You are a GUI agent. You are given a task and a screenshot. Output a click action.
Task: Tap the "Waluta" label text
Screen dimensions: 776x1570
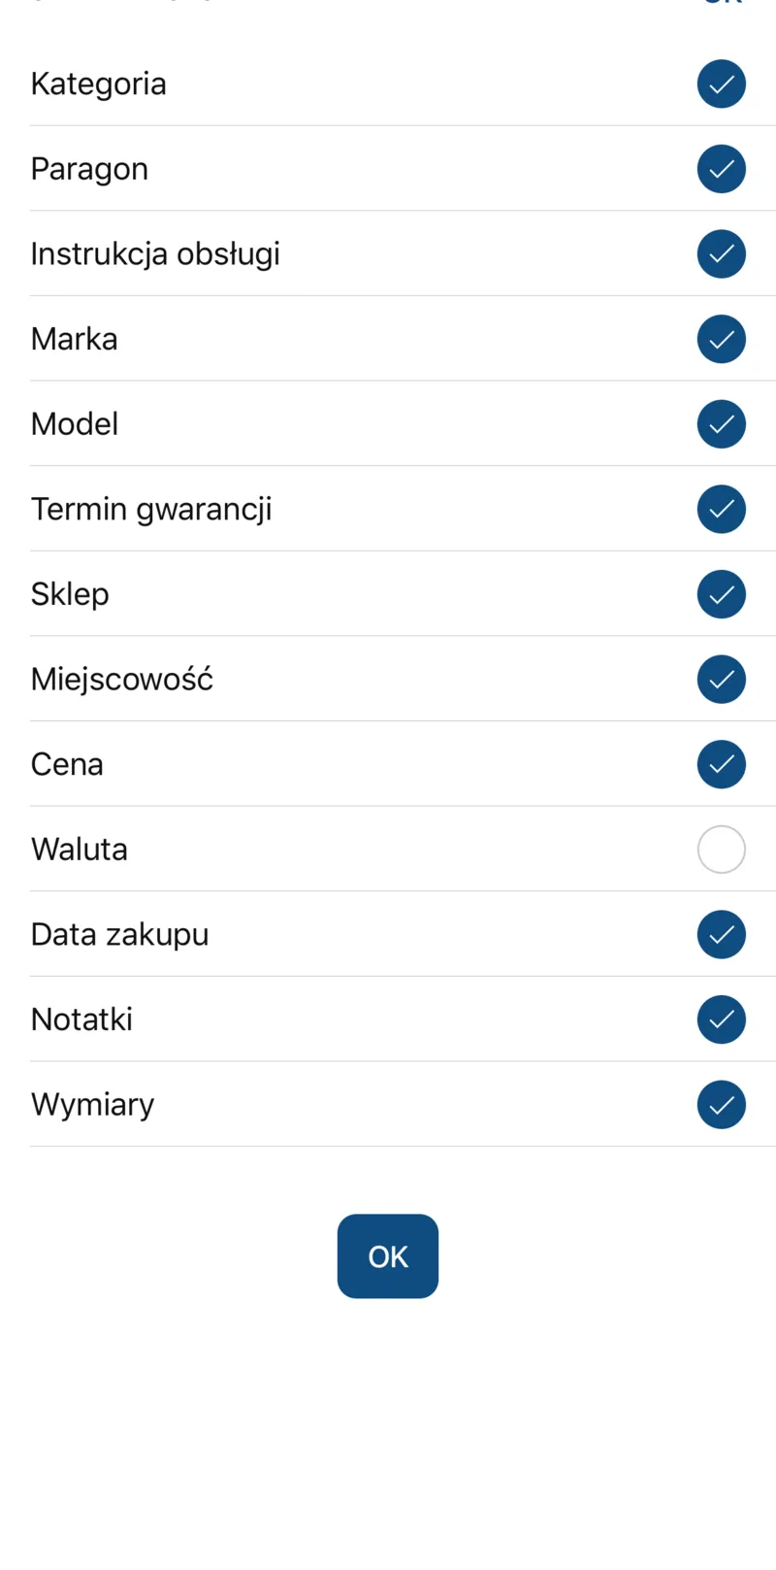click(80, 850)
